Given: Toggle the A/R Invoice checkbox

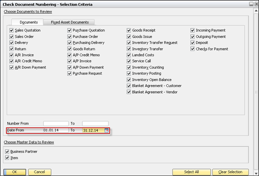Looking at the screenshot, I should pos(11,55).
